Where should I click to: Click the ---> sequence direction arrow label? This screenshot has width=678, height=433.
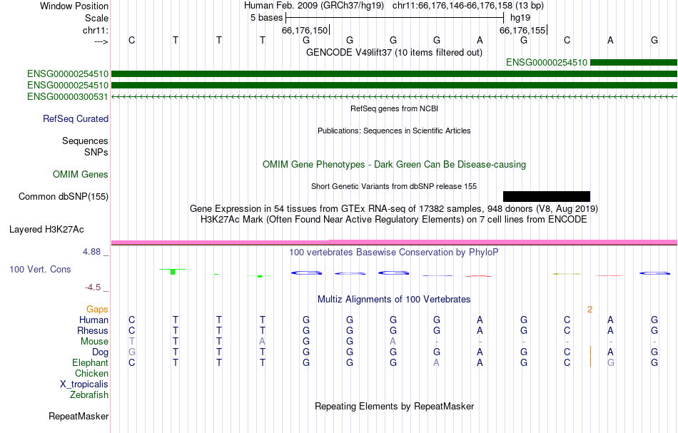101,41
